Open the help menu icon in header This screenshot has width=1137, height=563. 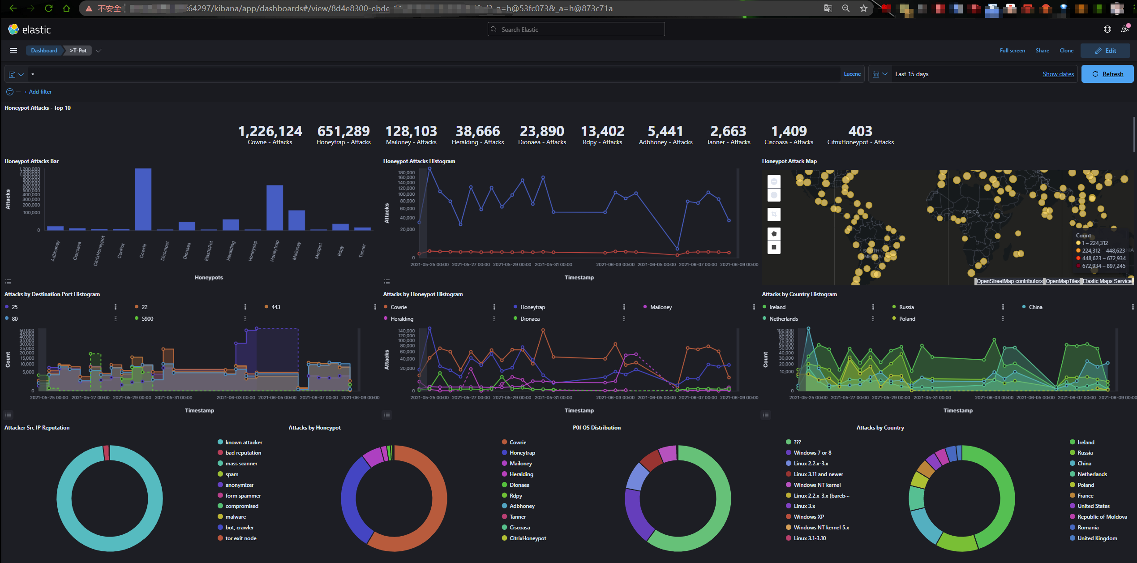(1107, 30)
